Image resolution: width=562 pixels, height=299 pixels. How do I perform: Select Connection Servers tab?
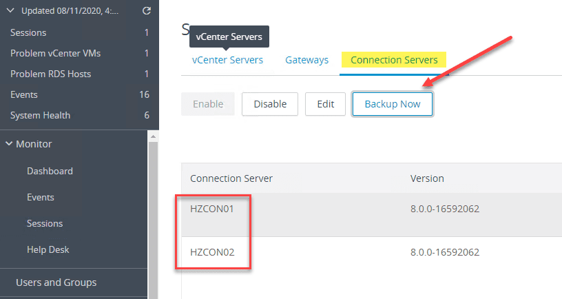pos(394,60)
